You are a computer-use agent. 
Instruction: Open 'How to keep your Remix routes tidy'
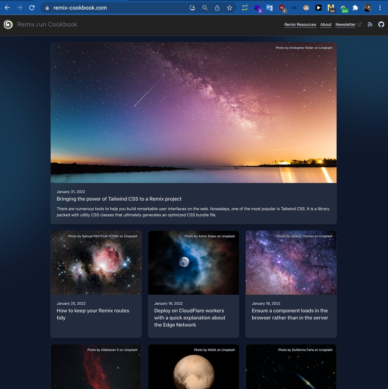coord(93,314)
